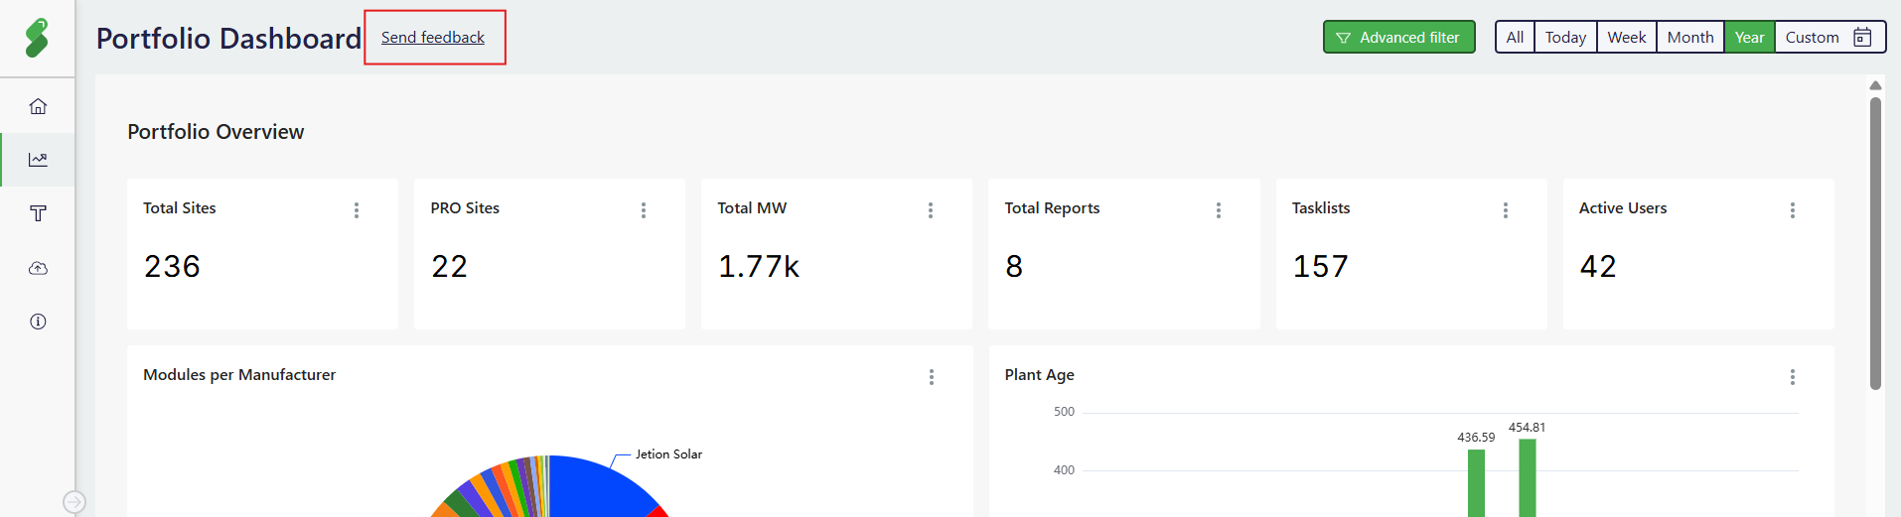Open Plant Age chart options menu

tap(1793, 377)
